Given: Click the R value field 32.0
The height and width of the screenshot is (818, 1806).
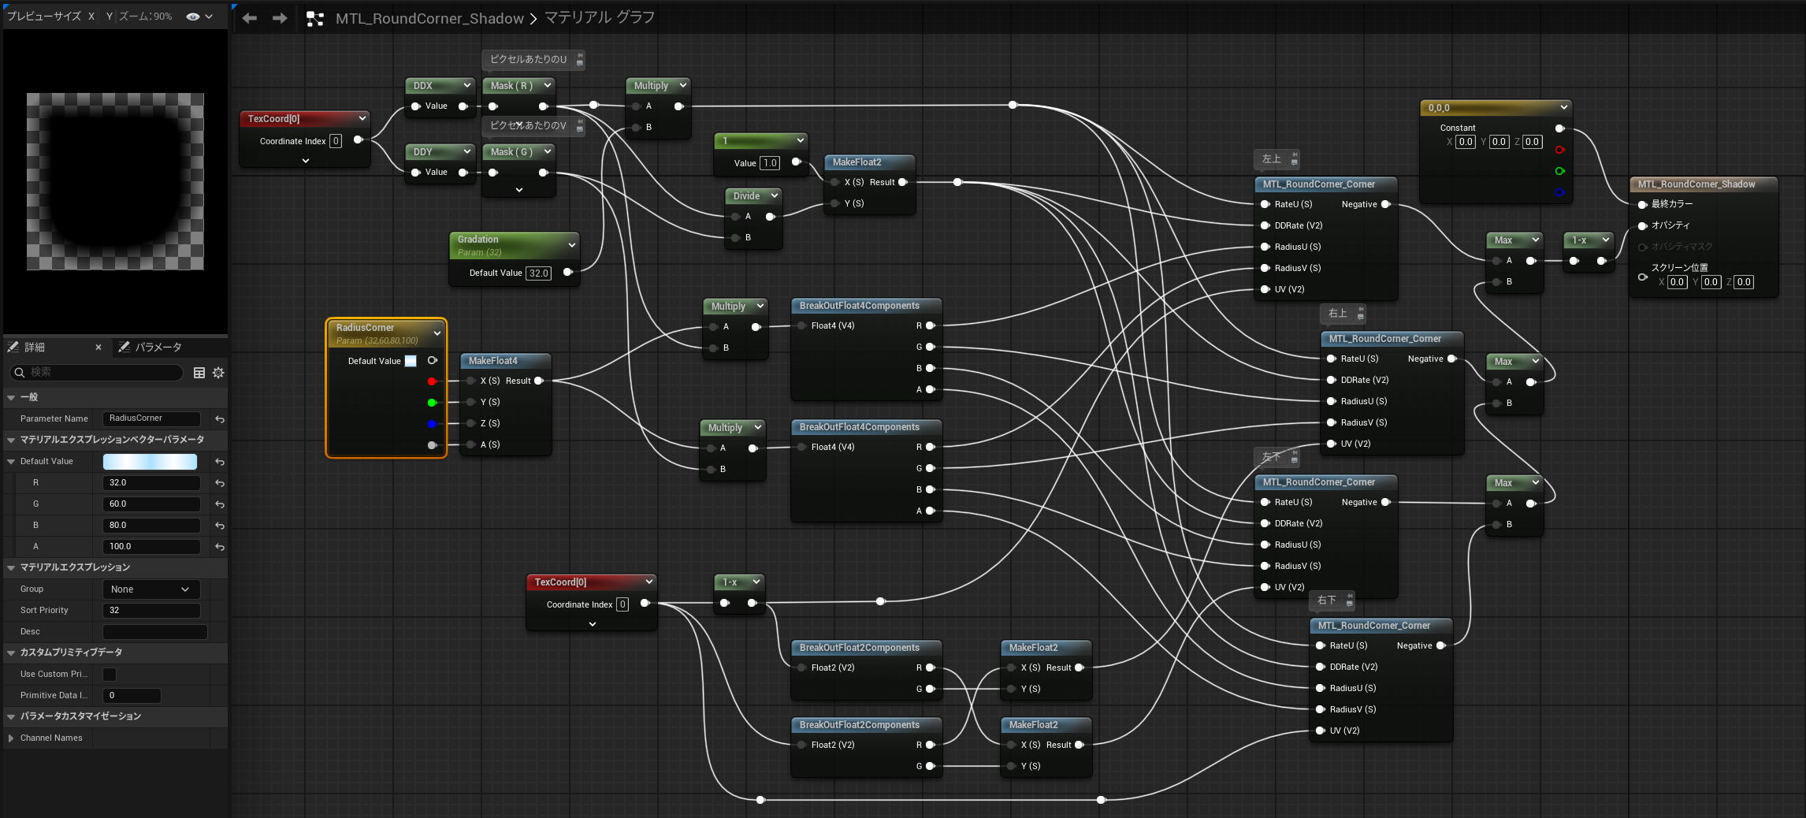Looking at the screenshot, I should coord(151,483).
